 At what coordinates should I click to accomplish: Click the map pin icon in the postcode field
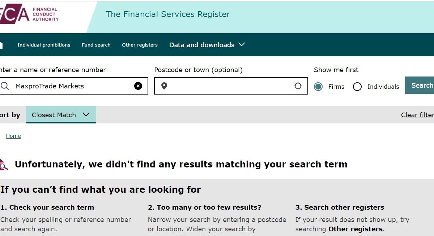pos(164,86)
